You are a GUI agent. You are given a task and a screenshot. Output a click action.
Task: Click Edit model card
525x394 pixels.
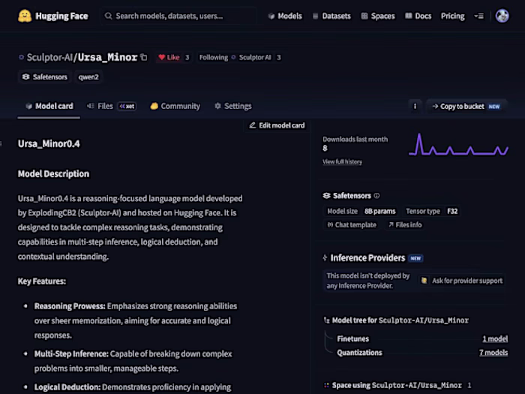coord(277,125)
